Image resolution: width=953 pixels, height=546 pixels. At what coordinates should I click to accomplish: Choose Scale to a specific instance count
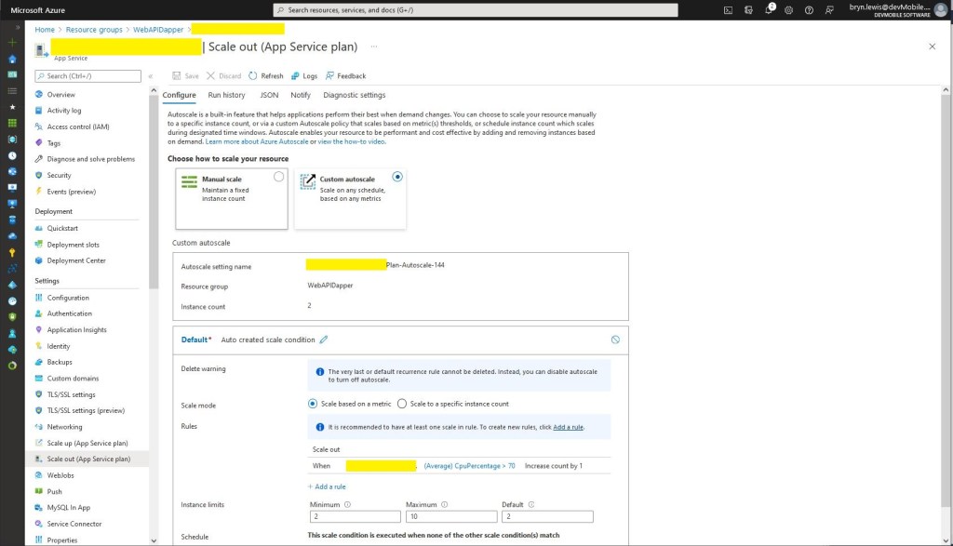point(402,404)
